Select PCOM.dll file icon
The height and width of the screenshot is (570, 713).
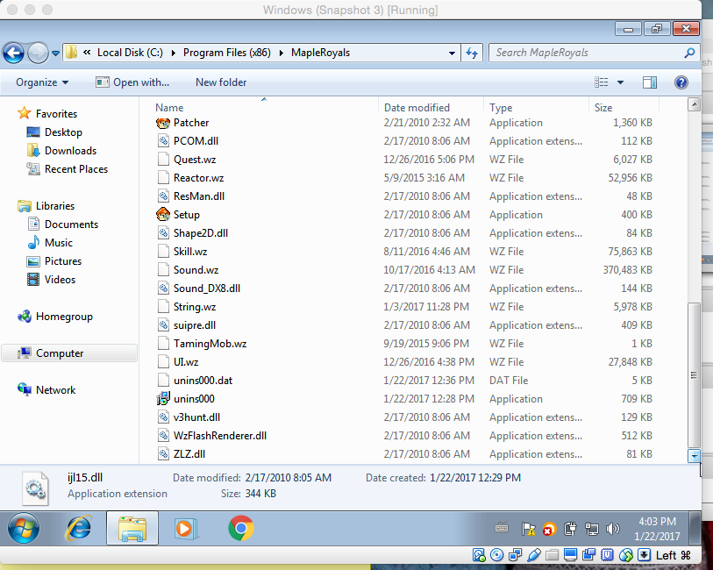pos(163,141)
